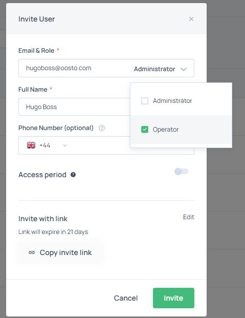Cancel the user invitation

126,298
